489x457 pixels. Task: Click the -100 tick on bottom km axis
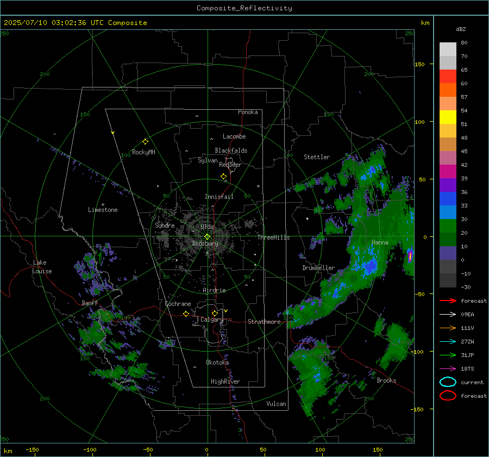90,449
